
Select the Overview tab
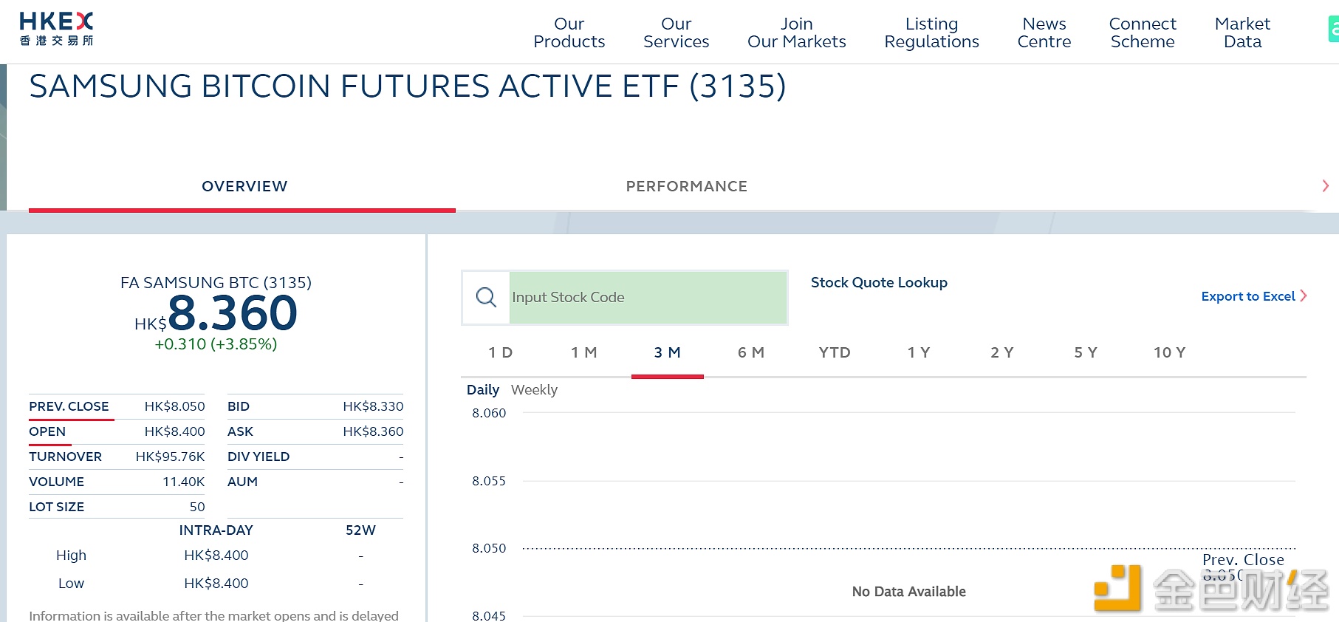[x=244, y=186]
